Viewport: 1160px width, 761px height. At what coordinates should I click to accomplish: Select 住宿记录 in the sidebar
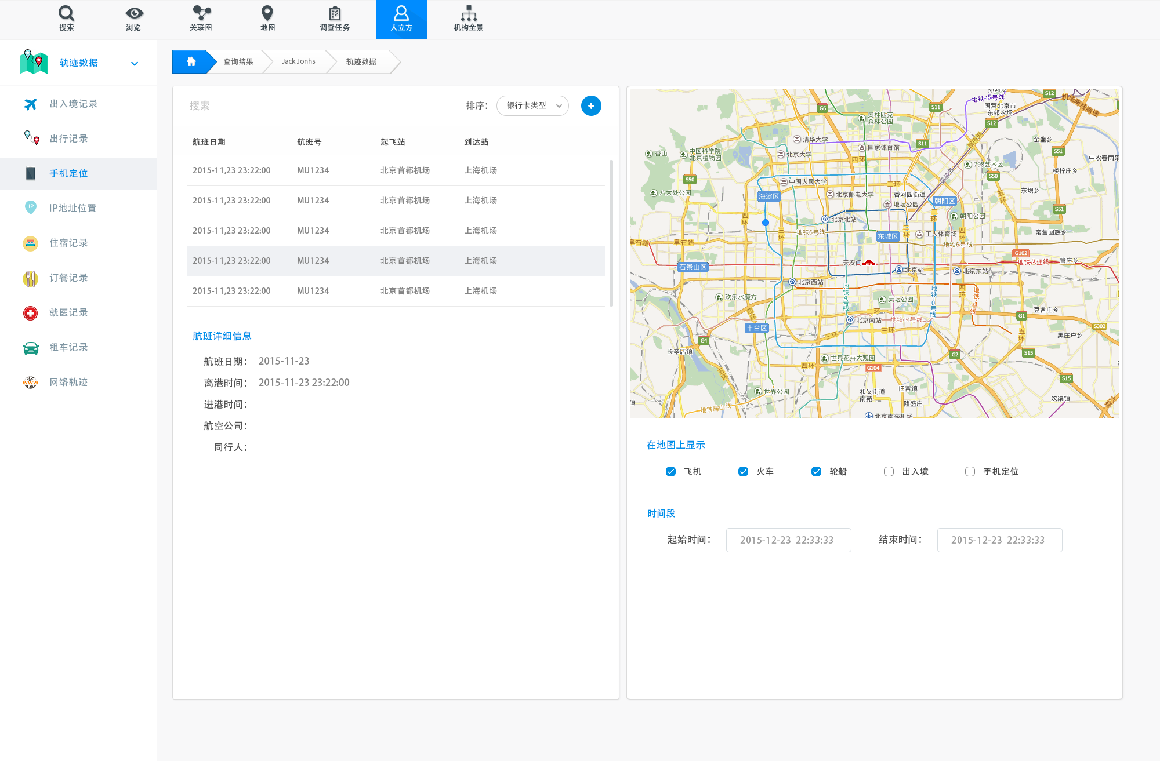click(x=68, y=243)
